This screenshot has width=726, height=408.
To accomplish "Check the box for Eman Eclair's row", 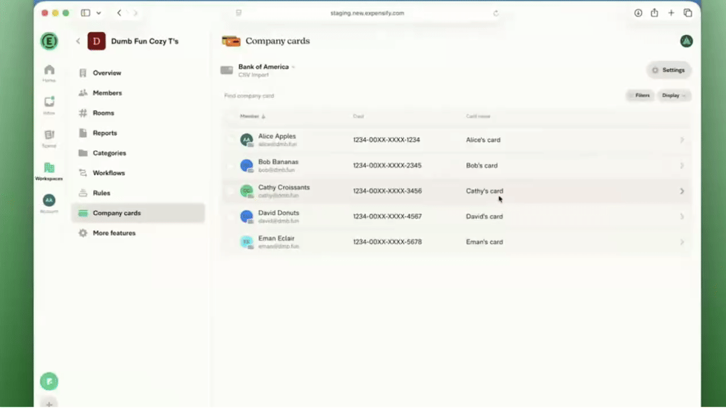I will (230, 242).
